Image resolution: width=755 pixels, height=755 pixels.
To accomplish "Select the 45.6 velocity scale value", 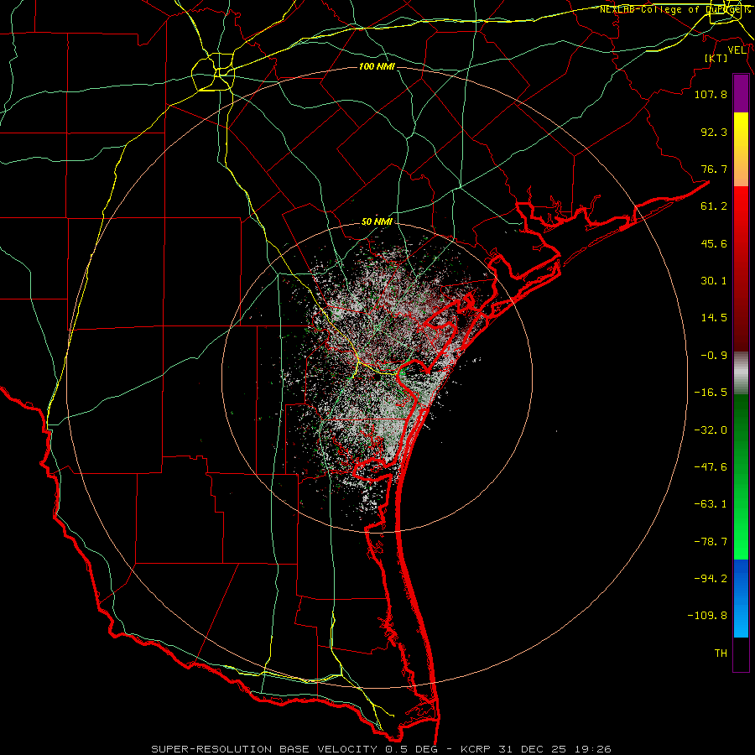I will (714, 243).
